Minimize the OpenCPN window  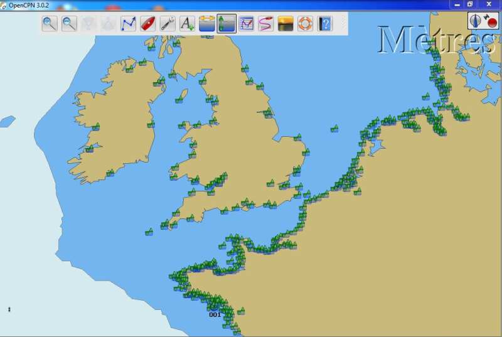(457, 4)
